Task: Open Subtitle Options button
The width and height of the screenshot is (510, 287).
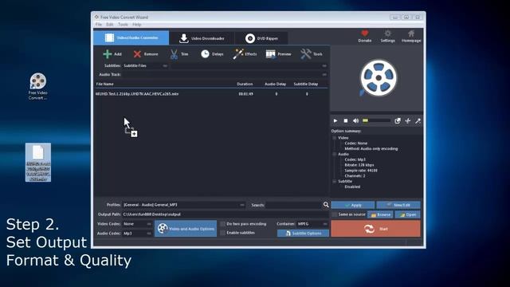Action: tap(303, 234)
